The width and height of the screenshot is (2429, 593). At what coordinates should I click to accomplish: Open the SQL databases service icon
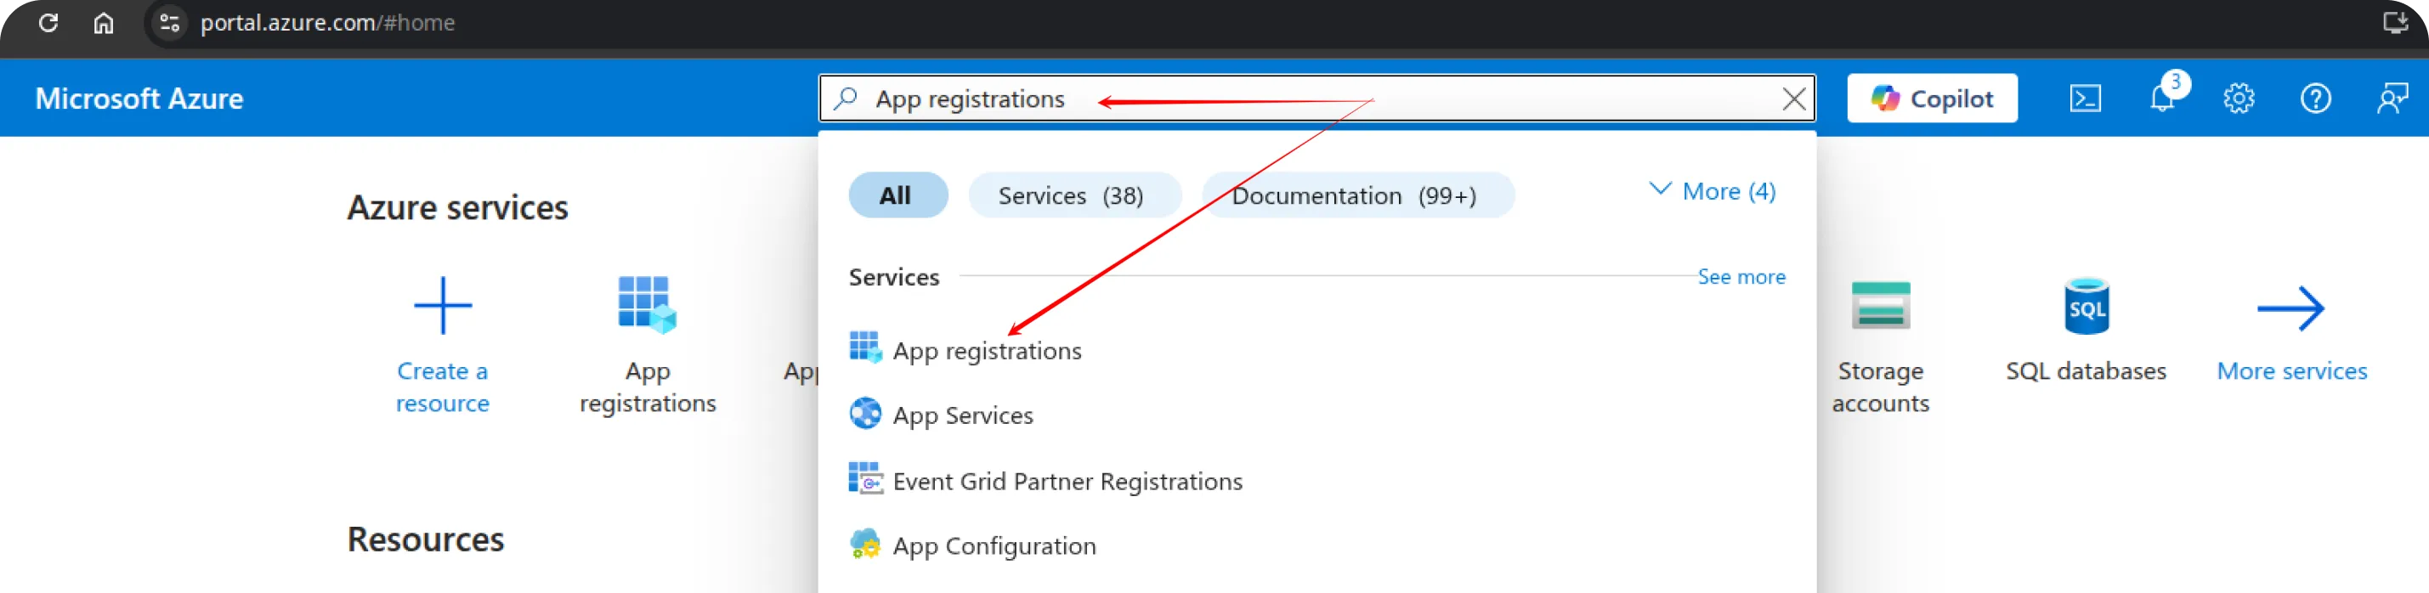click(2086, 306)
